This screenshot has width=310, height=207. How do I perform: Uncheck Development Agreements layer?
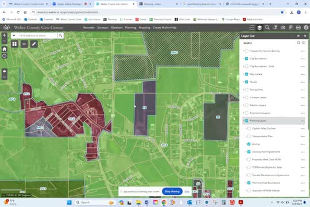click(x=249, y=152)
